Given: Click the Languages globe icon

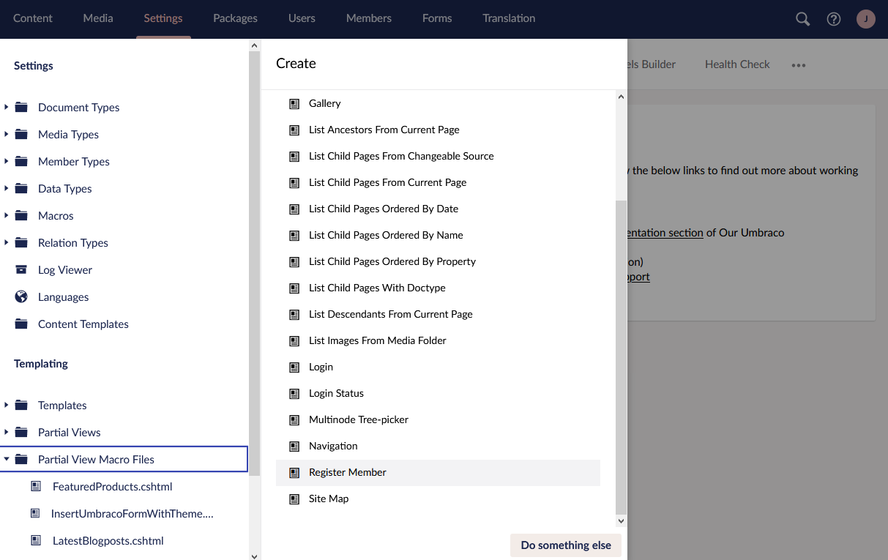Looking at the screenshot, I should pos(22,297).
